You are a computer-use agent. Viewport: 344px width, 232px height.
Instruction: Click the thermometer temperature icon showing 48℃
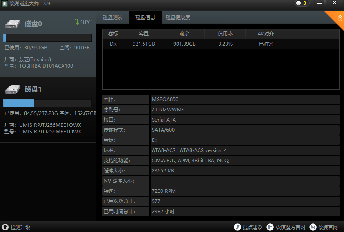77,22
